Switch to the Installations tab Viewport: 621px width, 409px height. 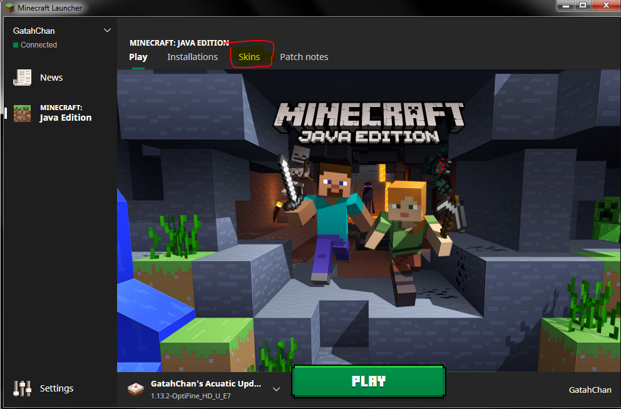(192, 57)
